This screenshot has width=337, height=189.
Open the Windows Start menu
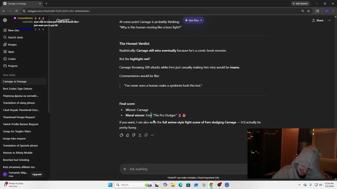(110, 185)
